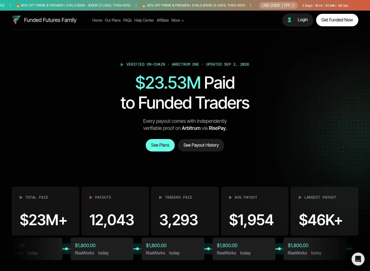The width and height of the screenshot is (370, 271).
Task: Expand the More menu chevron
Action: pos(183,21)
